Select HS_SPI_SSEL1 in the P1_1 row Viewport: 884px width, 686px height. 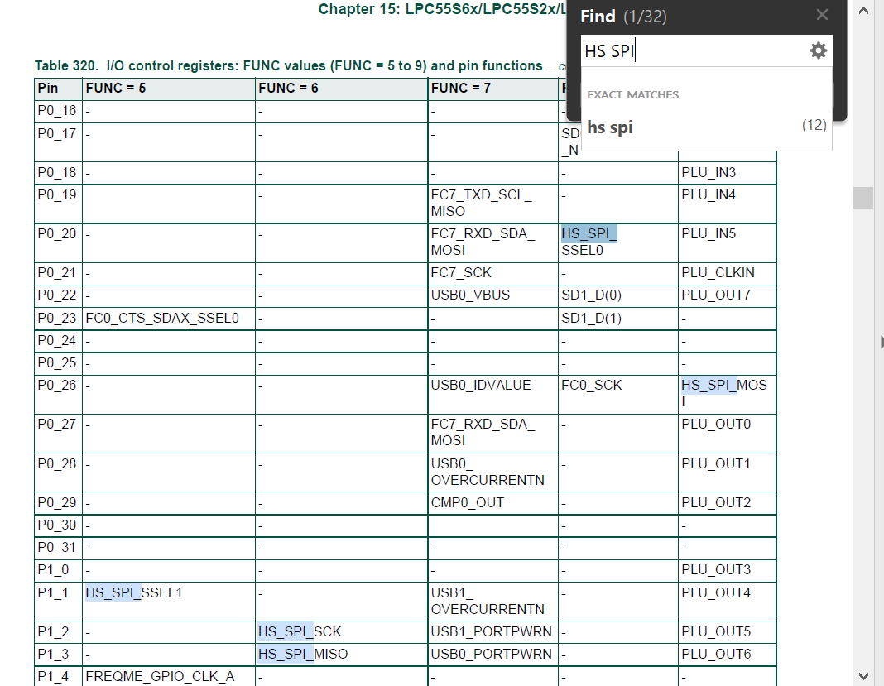click(132, 592)
